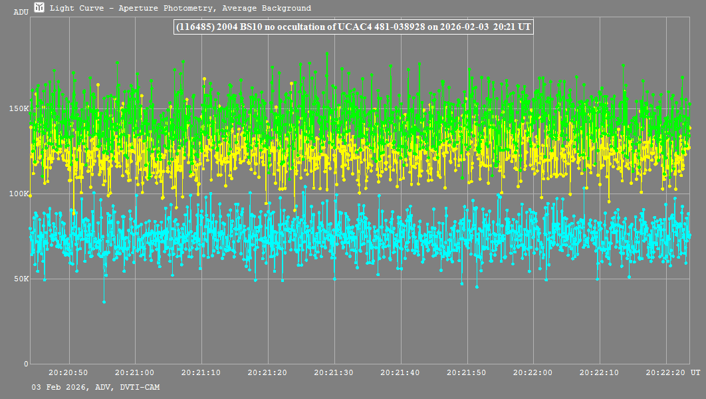Click the 20:22:10 time axis label
Viewport: 706px width, 399px height.
click(x=601, y=374)
